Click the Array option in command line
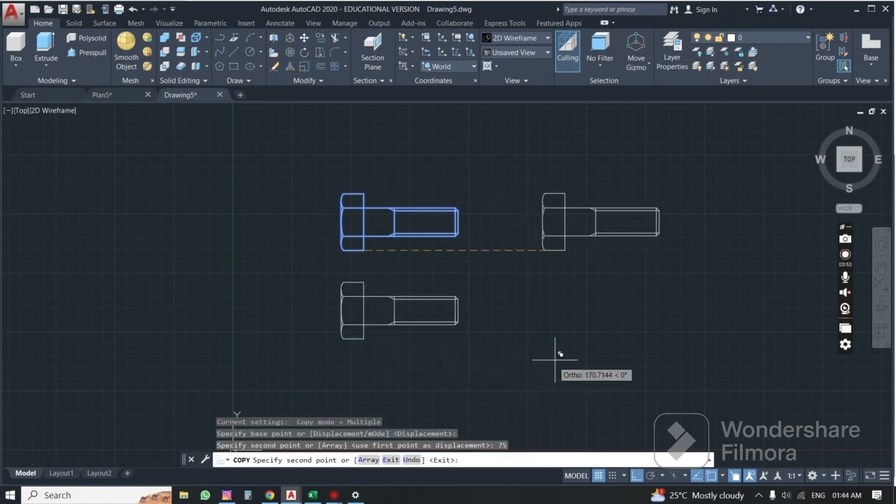Screen dimensions: 896x504 coord(369,460)
